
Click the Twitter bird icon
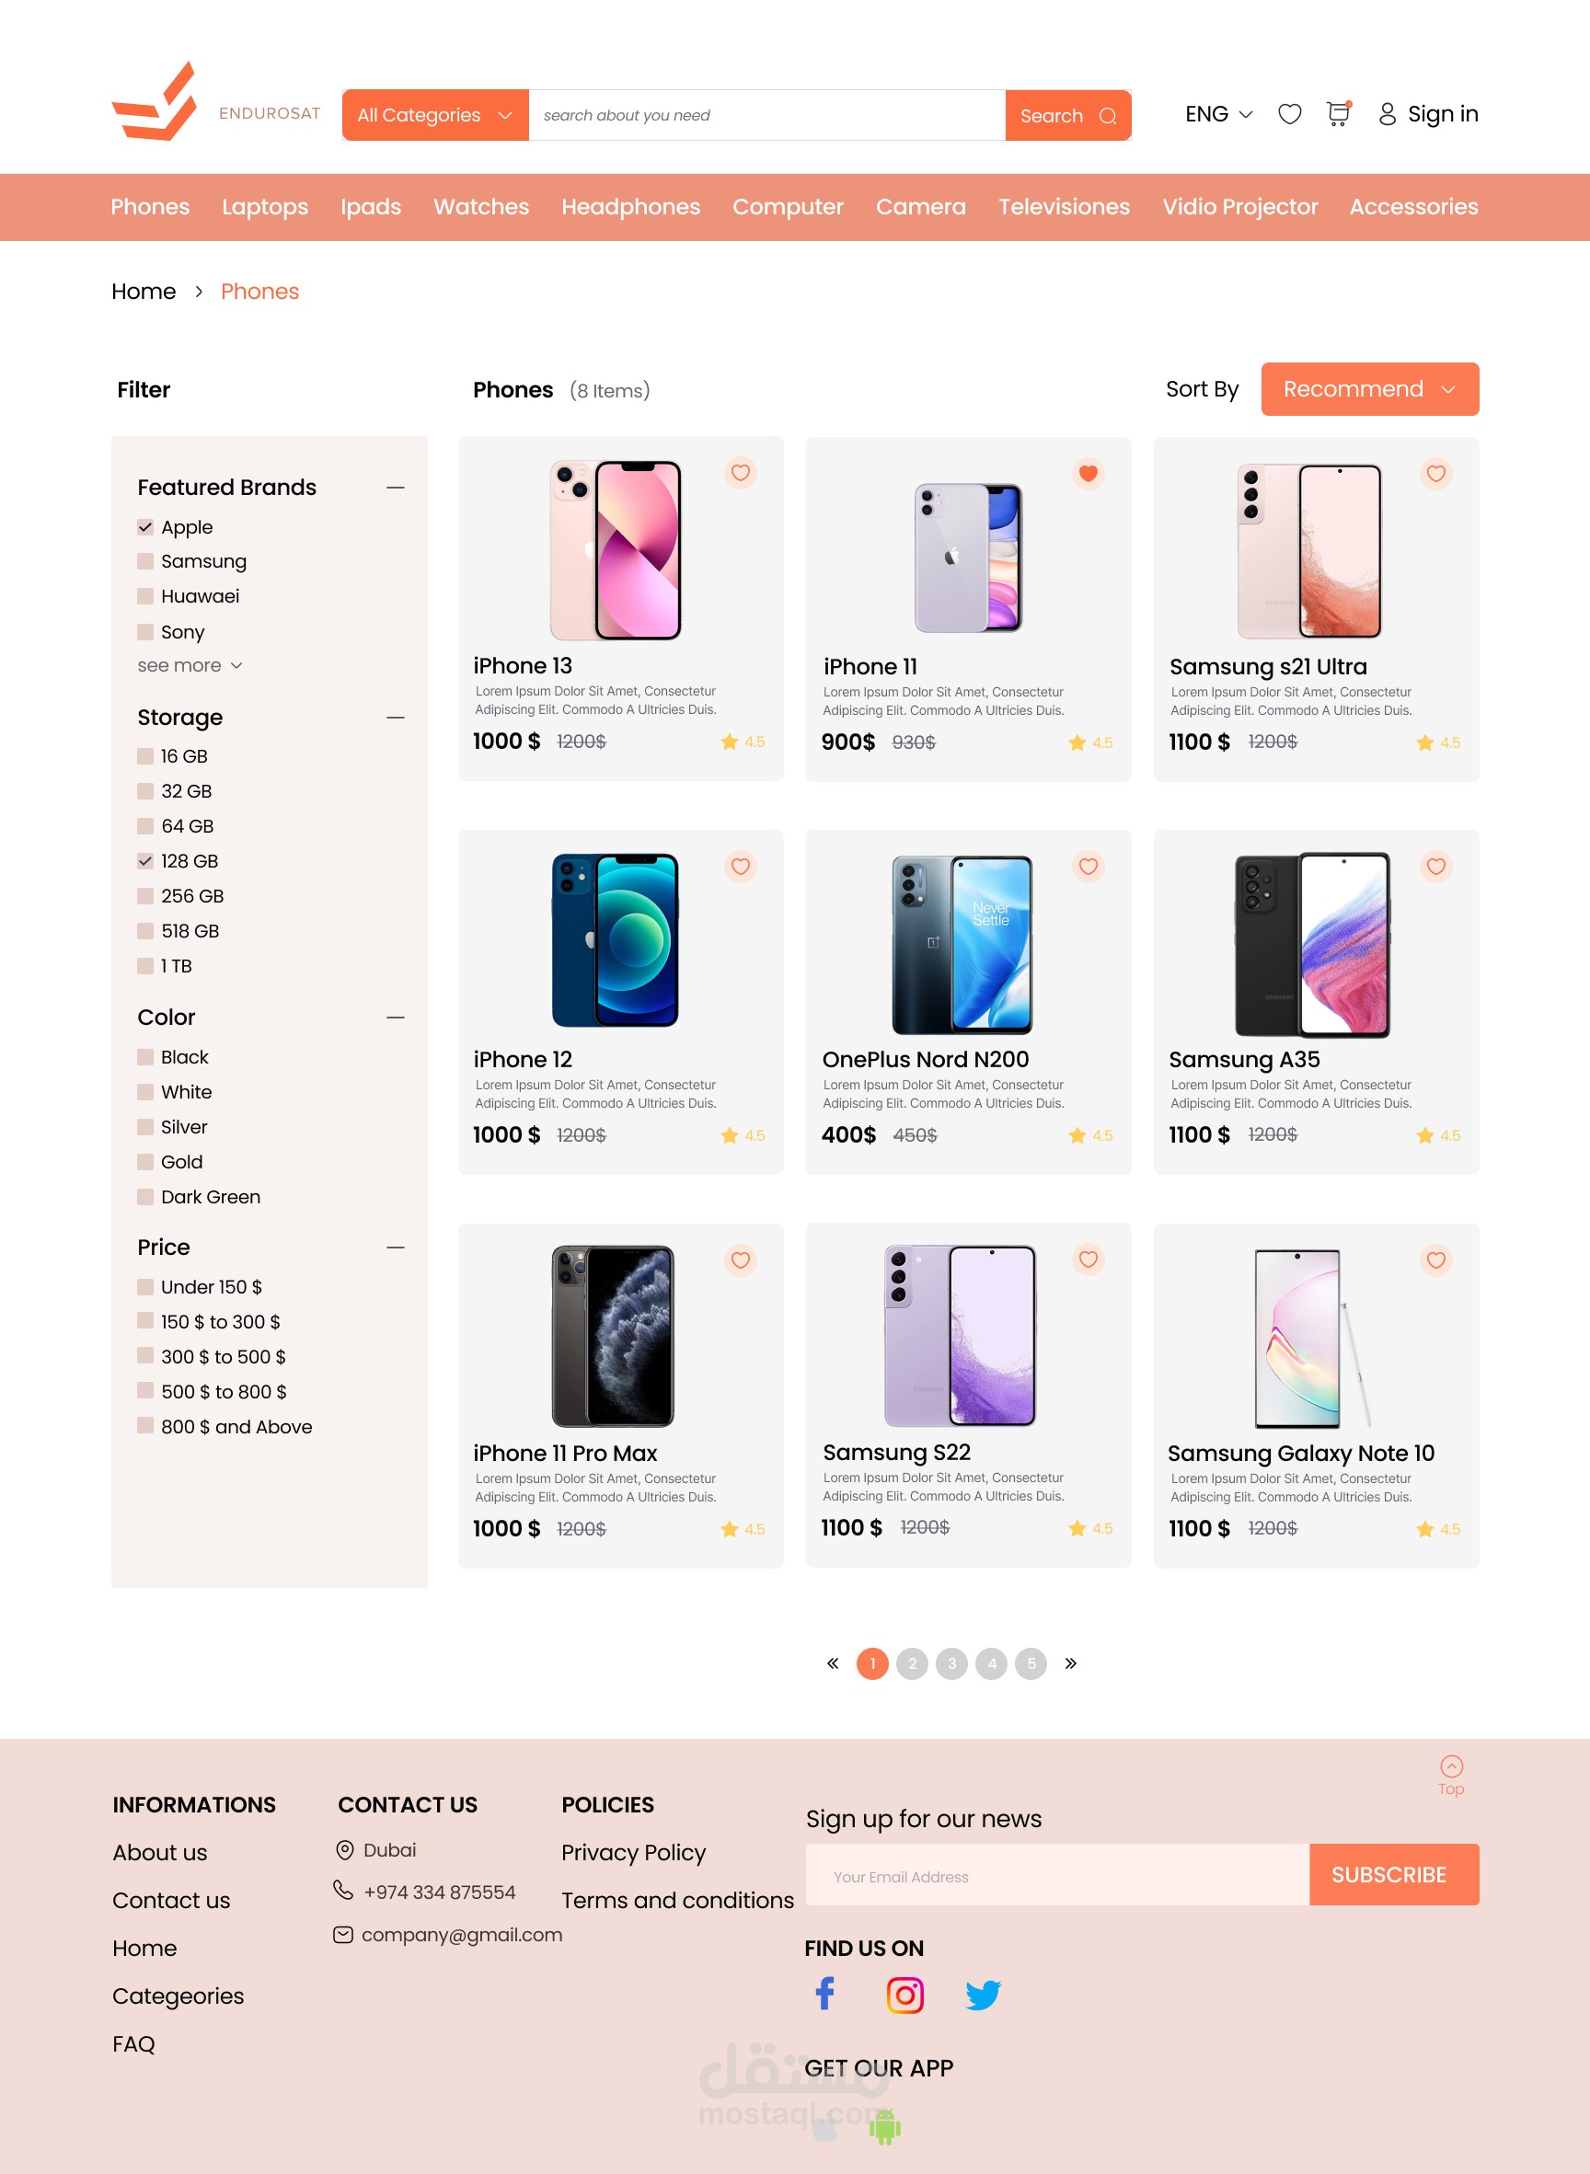[x=983, y=1994]
